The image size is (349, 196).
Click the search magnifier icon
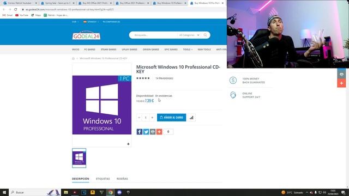205,35
